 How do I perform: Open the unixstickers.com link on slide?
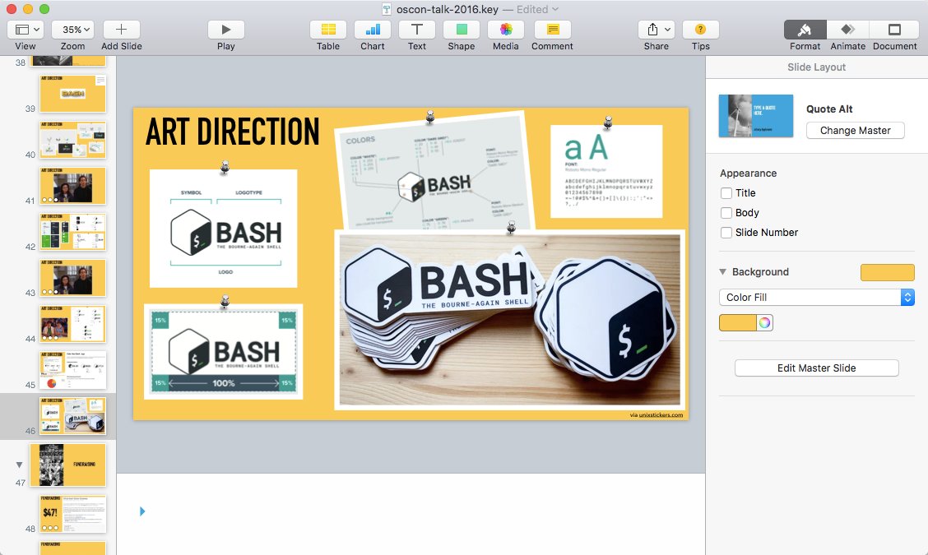click(x=661, y=414)
